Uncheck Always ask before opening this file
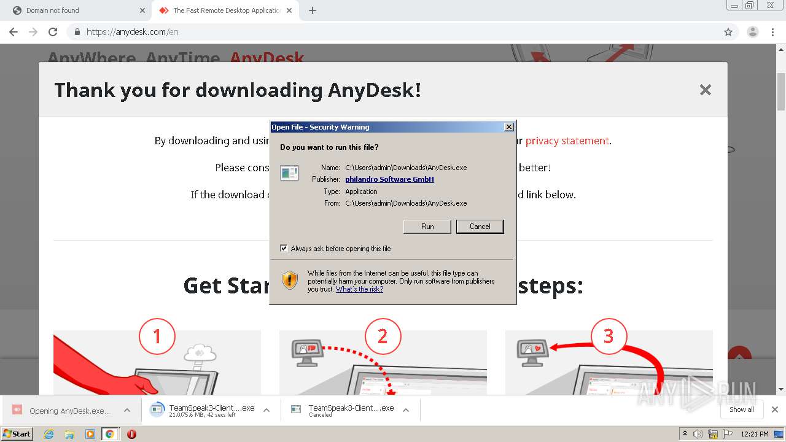The height and width of the screenshot is (442, 786). (x=284, y=249)
